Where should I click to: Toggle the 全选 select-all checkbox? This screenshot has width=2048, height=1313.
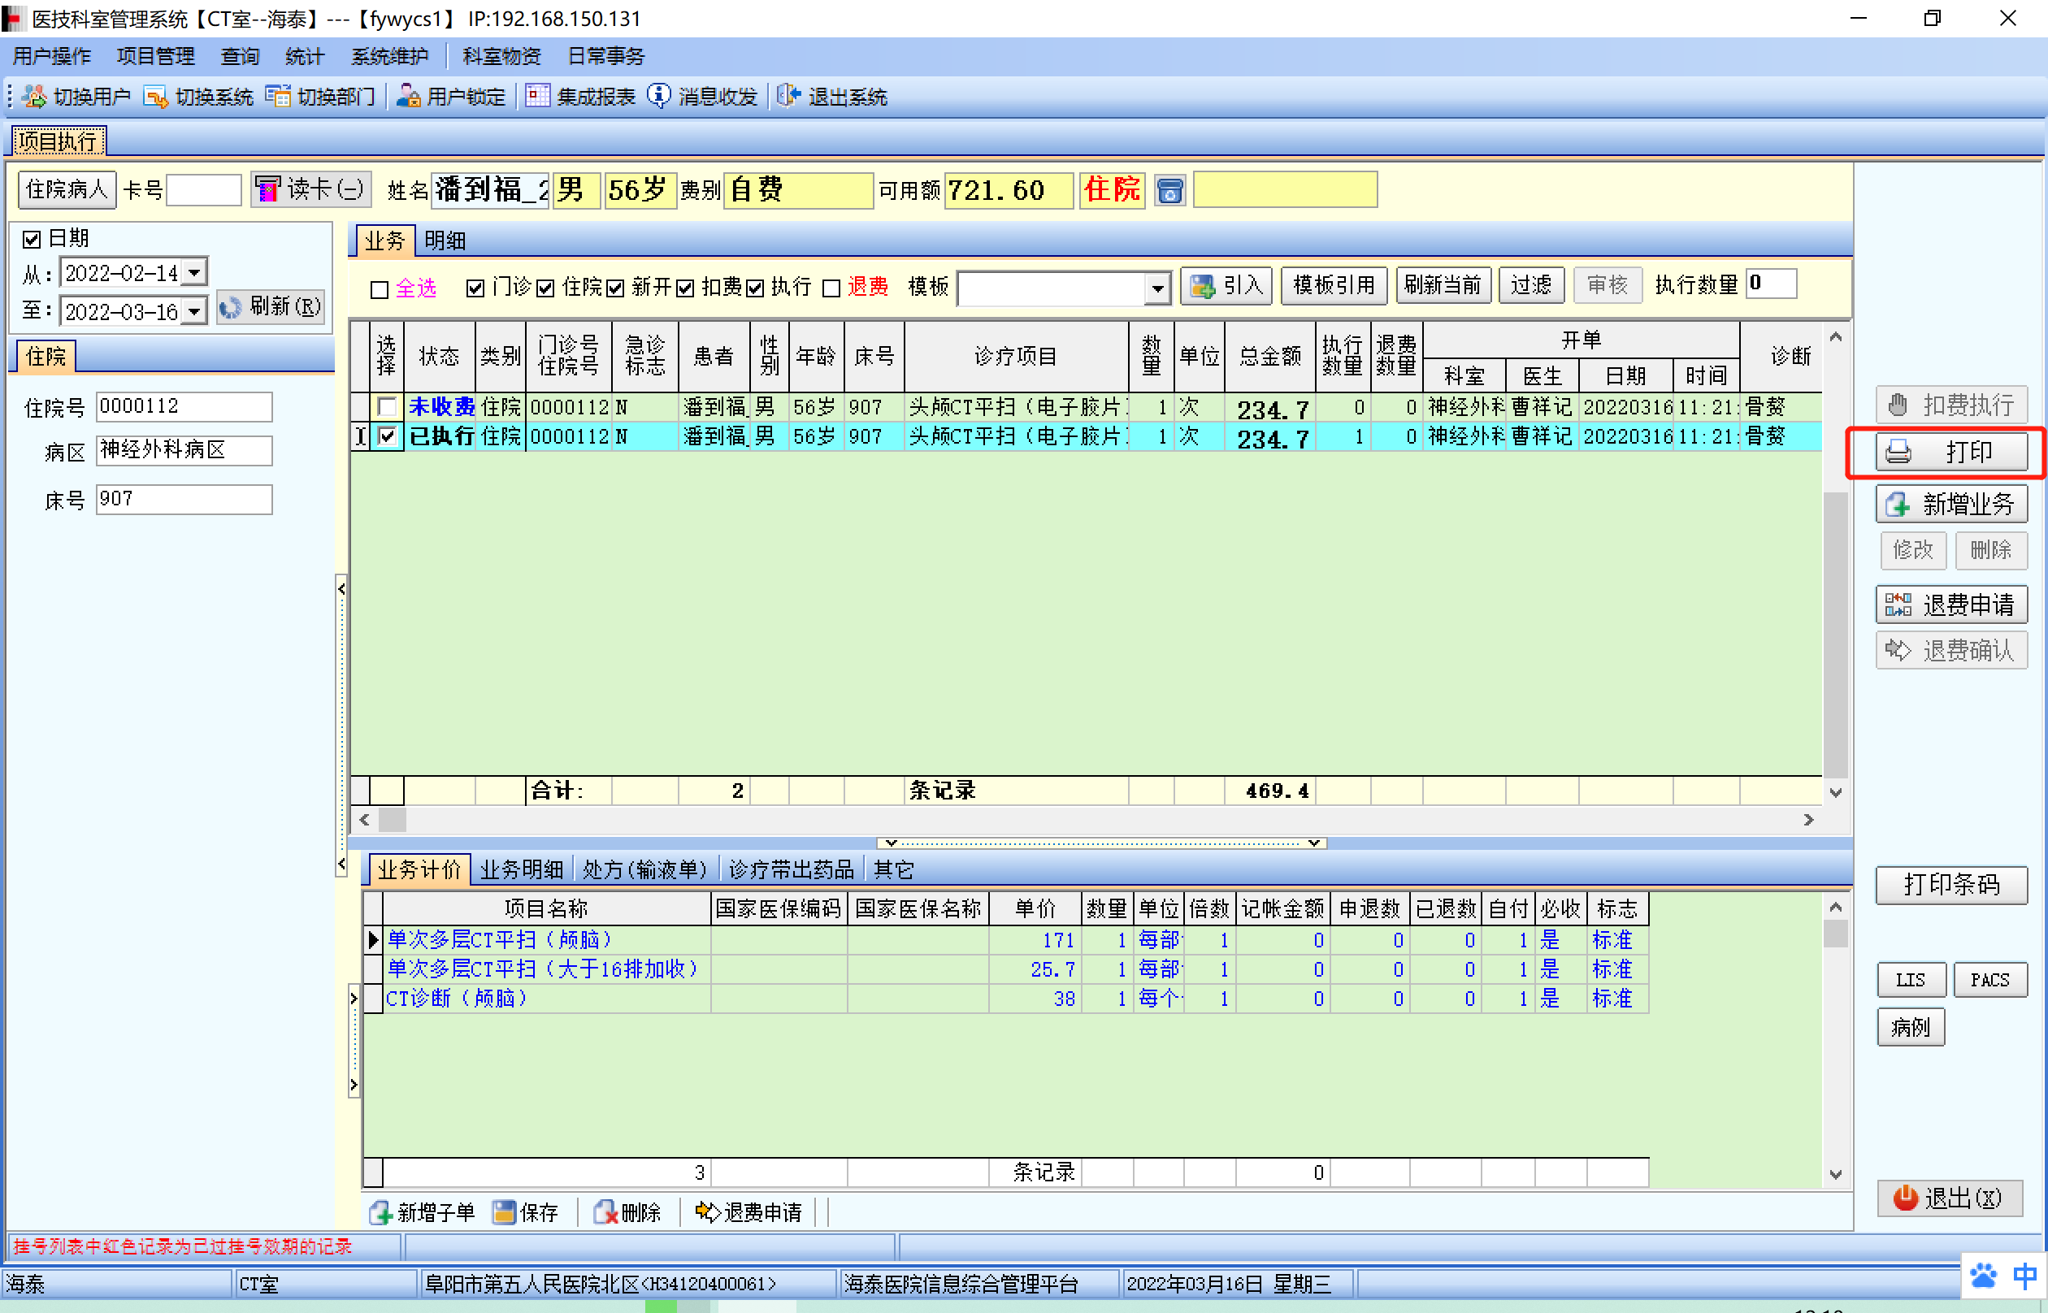click(380, 290)
